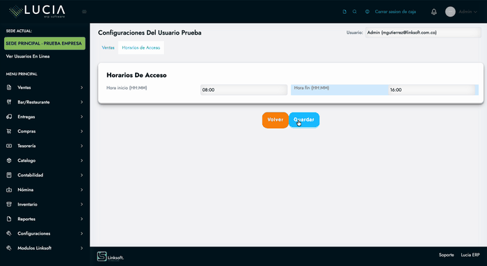The width and height of the screenshot is (487, 266).
Task: Click the document icon in top bar
Action: pos(344,12)
